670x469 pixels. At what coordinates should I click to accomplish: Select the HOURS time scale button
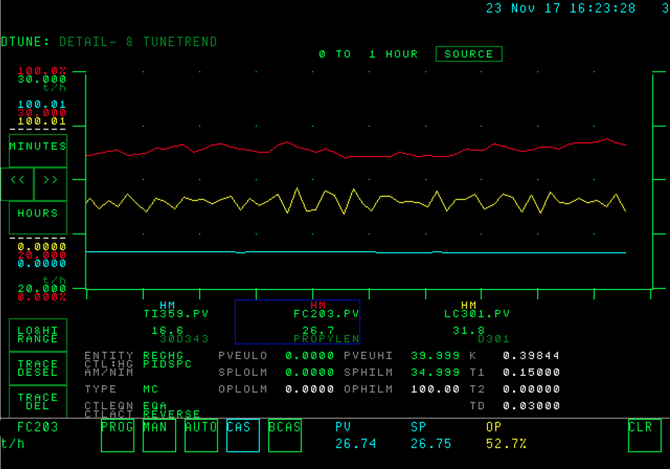click(38, 217)
